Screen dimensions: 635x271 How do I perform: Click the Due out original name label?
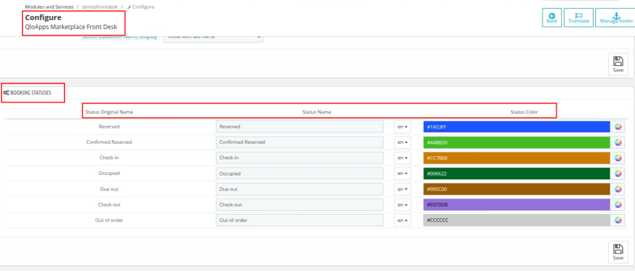[x=109, y=189]
